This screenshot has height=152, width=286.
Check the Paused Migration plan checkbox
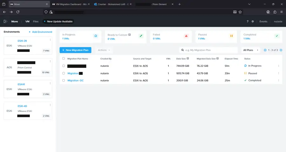coord(64,73)
